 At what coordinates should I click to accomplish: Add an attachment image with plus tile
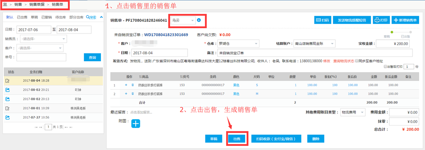[x=136, y=123]
